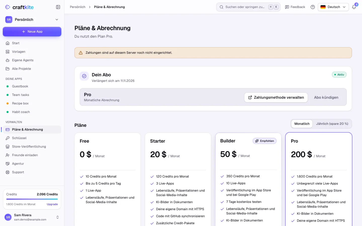This screenshot has width=362, height=226.
Task: Click the Vorlagen templates icon
Action: (8, 52)
